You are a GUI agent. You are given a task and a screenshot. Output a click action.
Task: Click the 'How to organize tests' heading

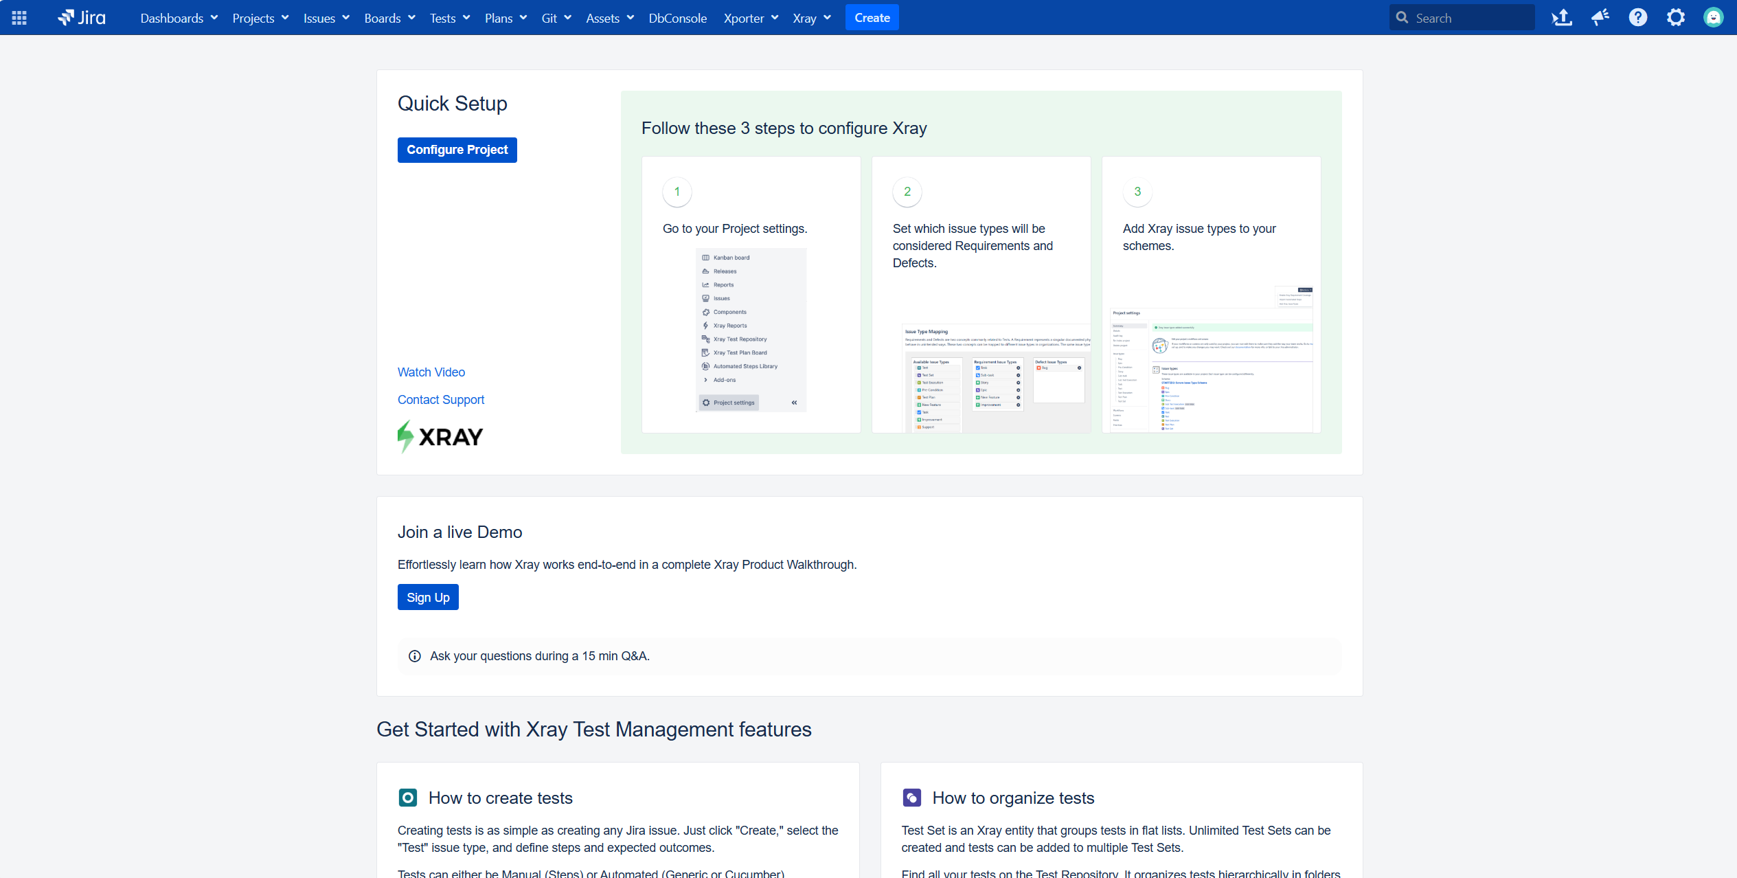[1013, 798]
